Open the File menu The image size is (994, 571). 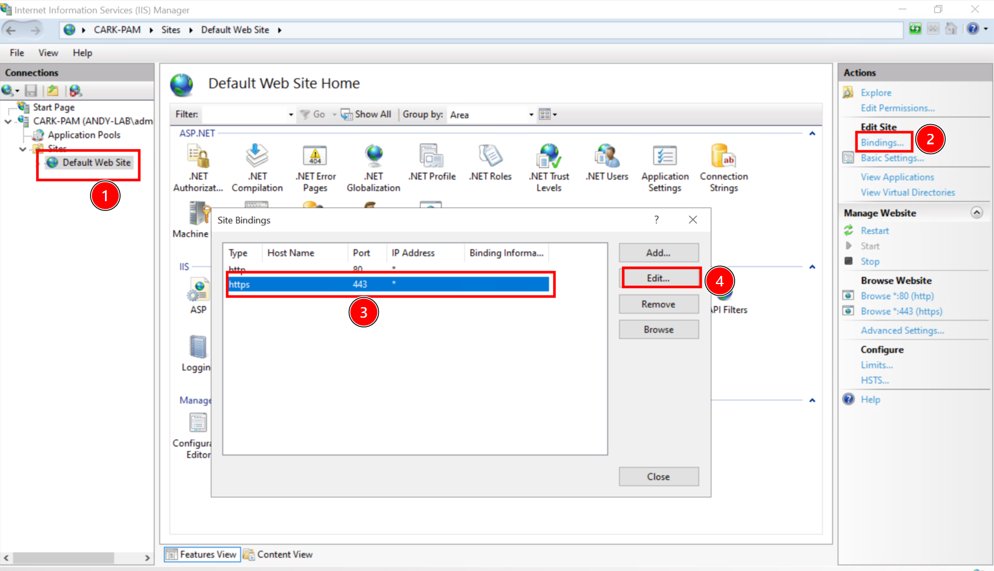17,53
